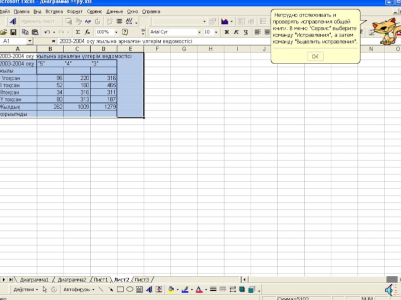Open the Arial Cyr font dropdown
Screen dimensions: 401x300
coord(199,32)
